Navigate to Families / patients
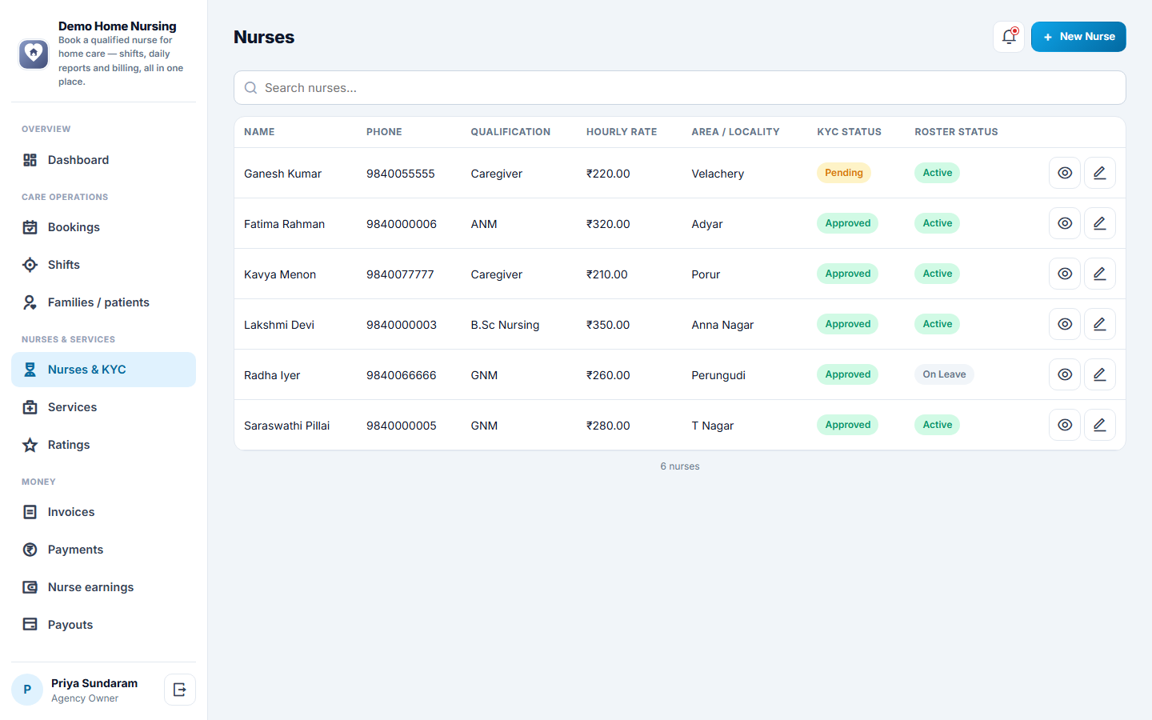 [103, 302]
